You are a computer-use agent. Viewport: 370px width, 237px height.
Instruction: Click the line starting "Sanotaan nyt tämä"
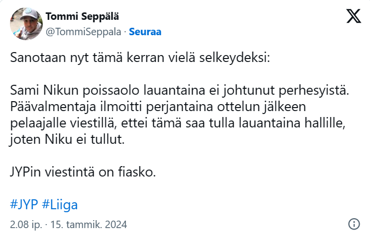coord(140,59)
